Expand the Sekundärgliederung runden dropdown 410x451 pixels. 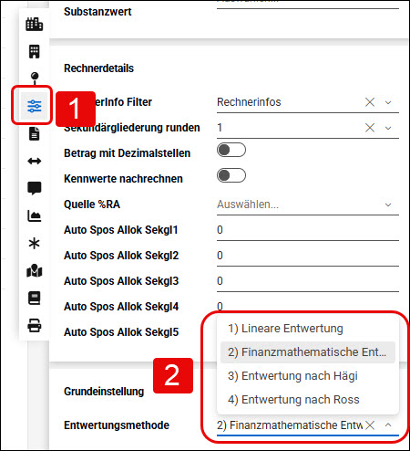pos(388,128)
